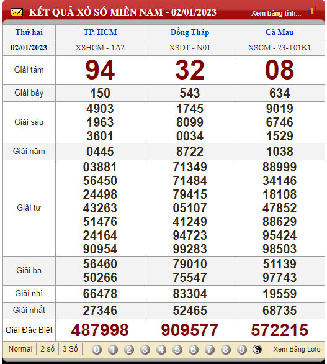327x364 pixels.
Task: Select giải năm number 1038
Action: click(x=280, y=152)
